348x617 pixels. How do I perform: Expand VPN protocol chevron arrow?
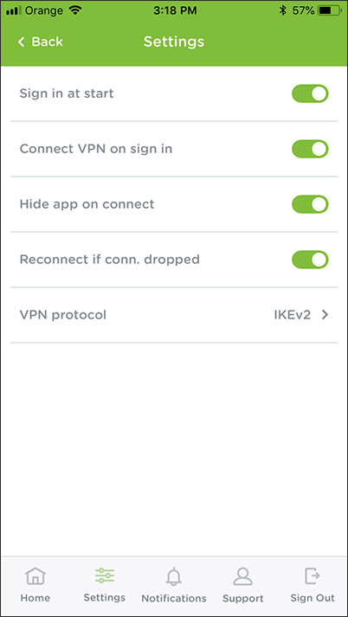[x=325, y=315]
